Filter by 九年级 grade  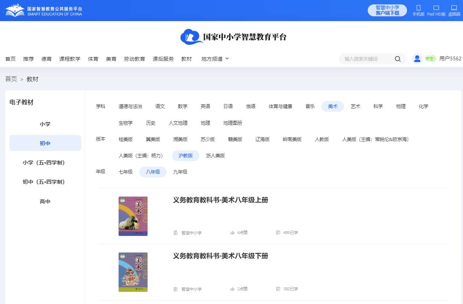[180, 172]
